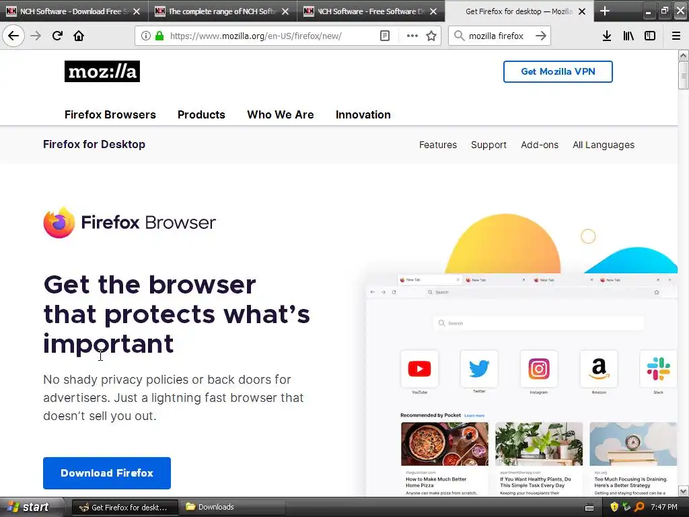689x517 pixels.
Task: Click the Mozilla logo
Action: [x=102, y=71]
